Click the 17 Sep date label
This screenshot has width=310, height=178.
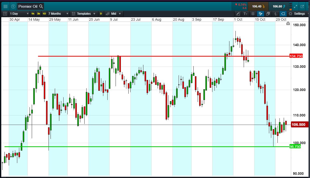coord(218,19)
